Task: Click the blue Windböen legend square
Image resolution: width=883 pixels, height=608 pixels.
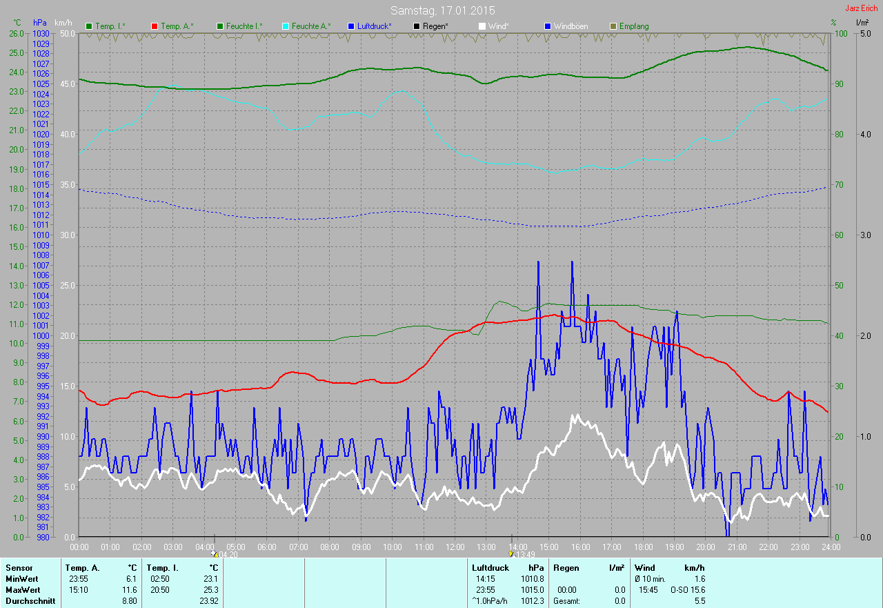Action: (x=548, y=26)
